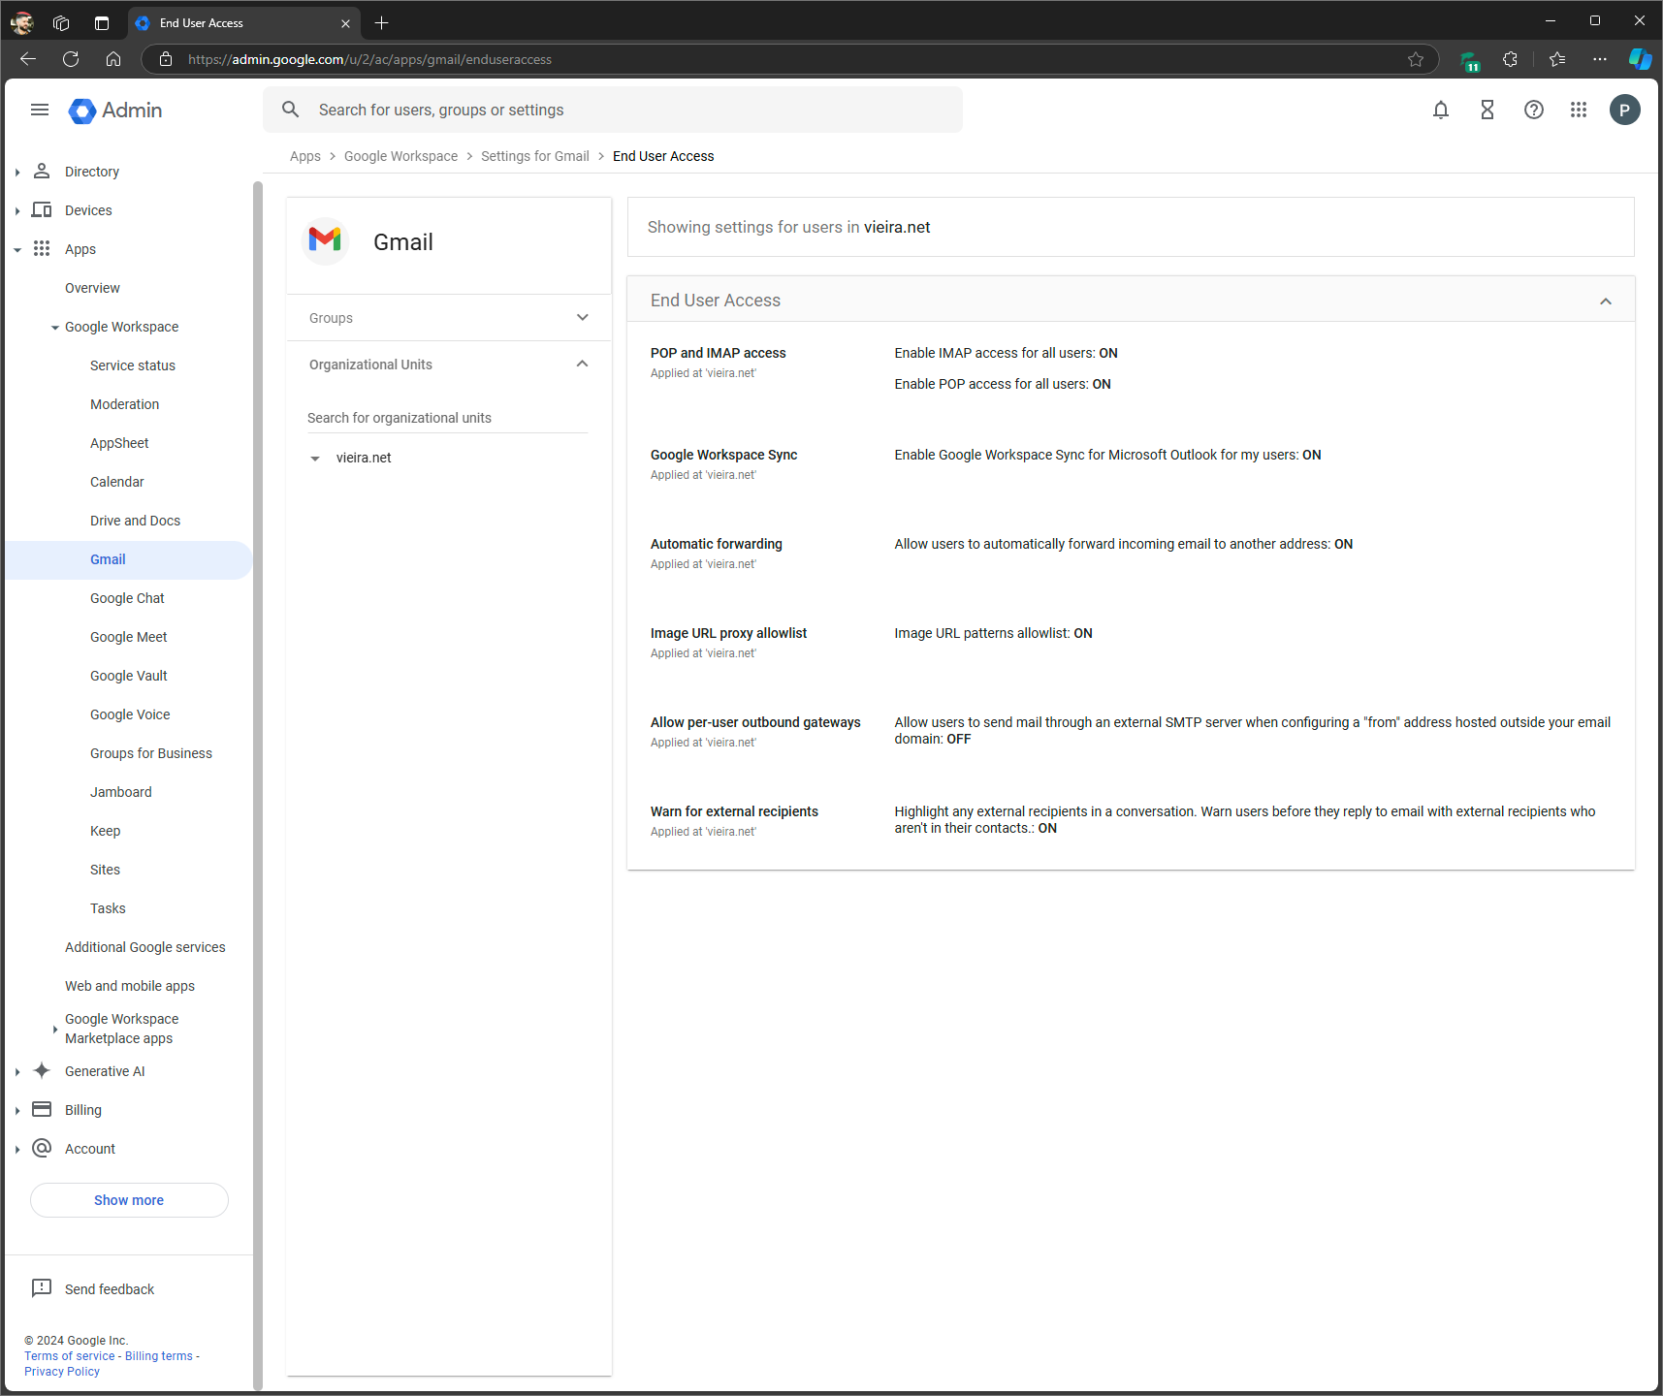The width and height of the screenshot is (1663, 1396).
Task: Expand the Generative AI section arrow
Action: [17, 1072]
